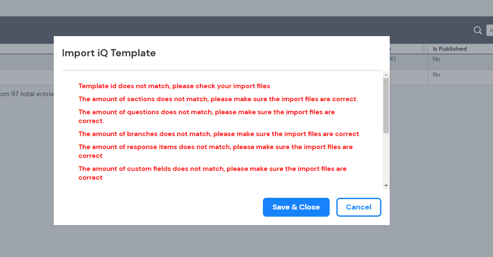Click the dialog scrollbar down arrow
This screenshot has height=257, width=493.
(x=386, y=185)
